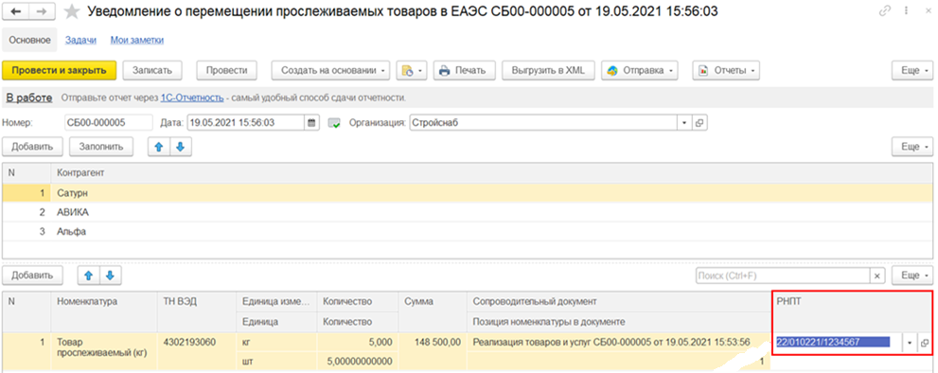Open the 1С-Отчетность link
Viewport: 938px width, 373px height.
point(192,98)
